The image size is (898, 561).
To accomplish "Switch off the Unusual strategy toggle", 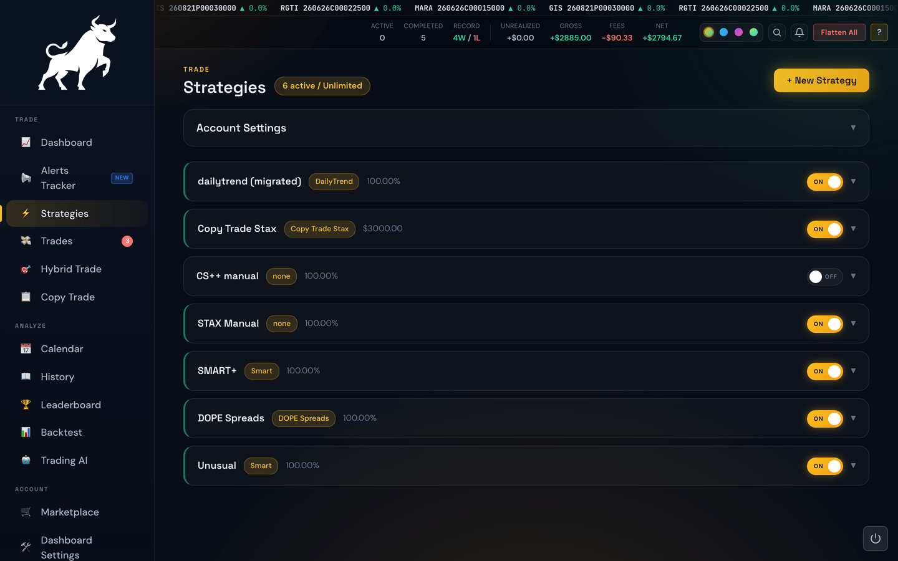I will [x=825, y=466].
